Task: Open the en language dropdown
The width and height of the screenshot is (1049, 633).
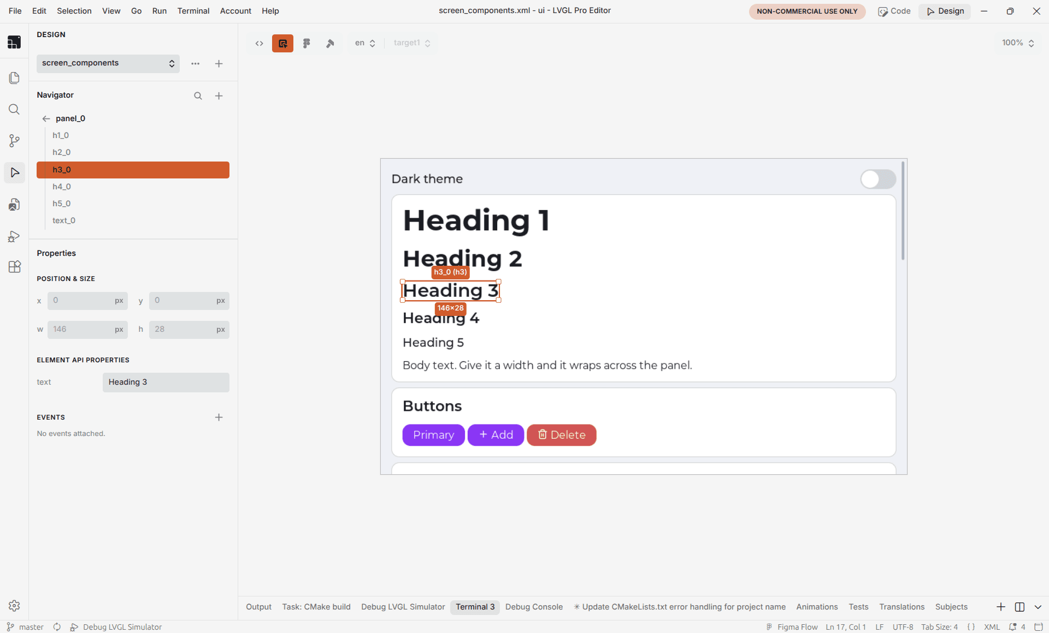Action: pyautogui.click(x=365, y=43)
